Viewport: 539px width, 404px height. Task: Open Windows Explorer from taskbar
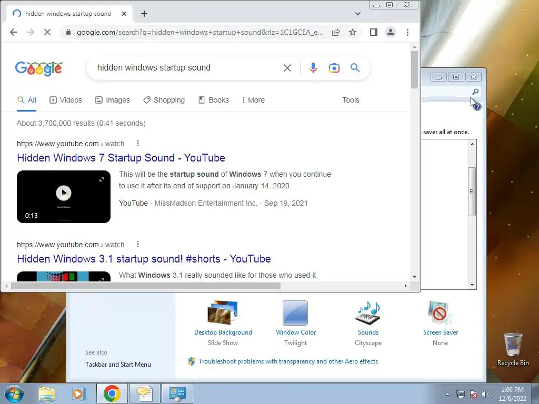click(x=47, y=393)
